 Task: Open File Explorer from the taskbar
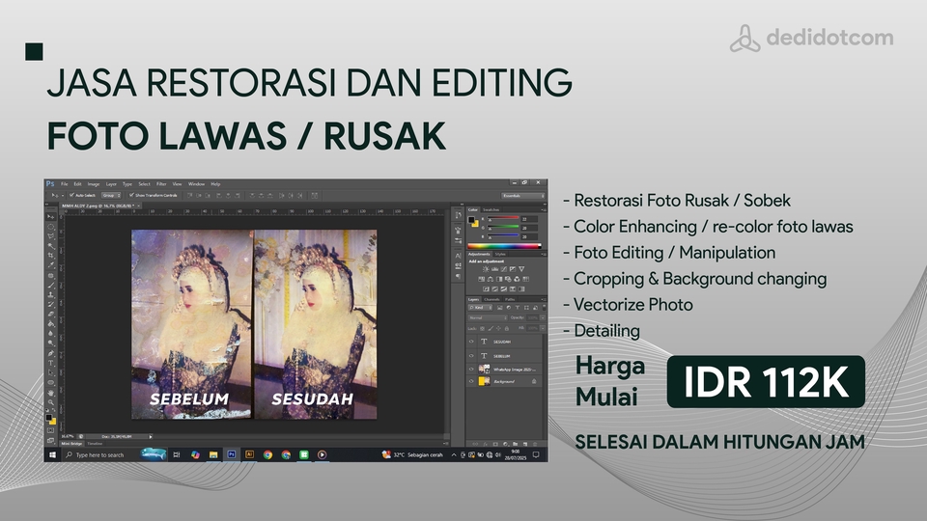click(213, 454)
